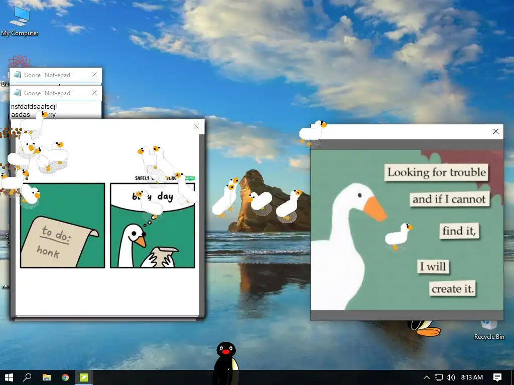Viewport: 514px width, 385px height.
Task: Close the lower Goose "Not-epad" window
Action: click(x=94, y=93)
